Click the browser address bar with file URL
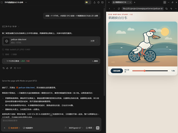This screenshot has height=133, width=178. [143, 9]
